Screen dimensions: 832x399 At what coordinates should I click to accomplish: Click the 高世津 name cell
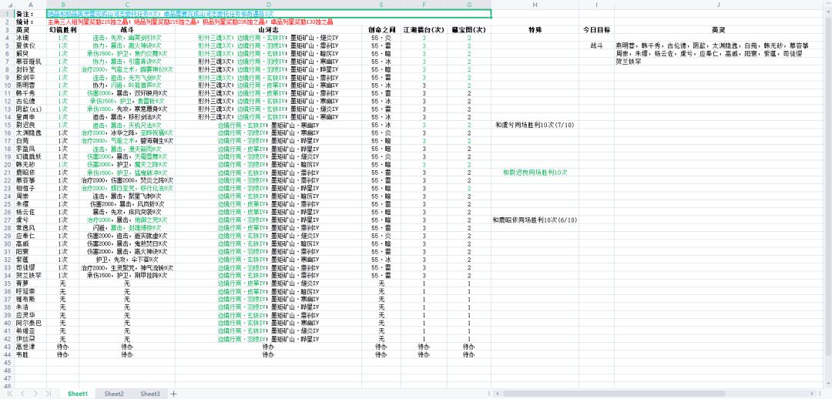click(x=30, y=347)
